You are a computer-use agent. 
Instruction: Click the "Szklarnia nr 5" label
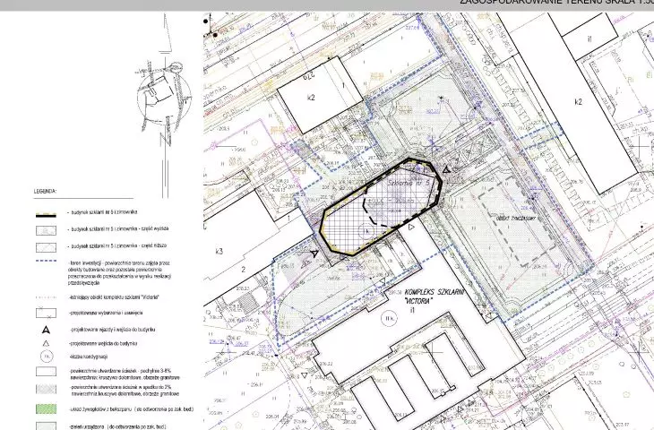pos(408,183)
